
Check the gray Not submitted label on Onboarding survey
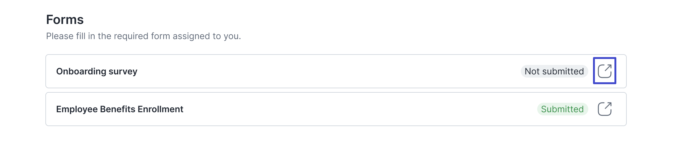(554, 71)
